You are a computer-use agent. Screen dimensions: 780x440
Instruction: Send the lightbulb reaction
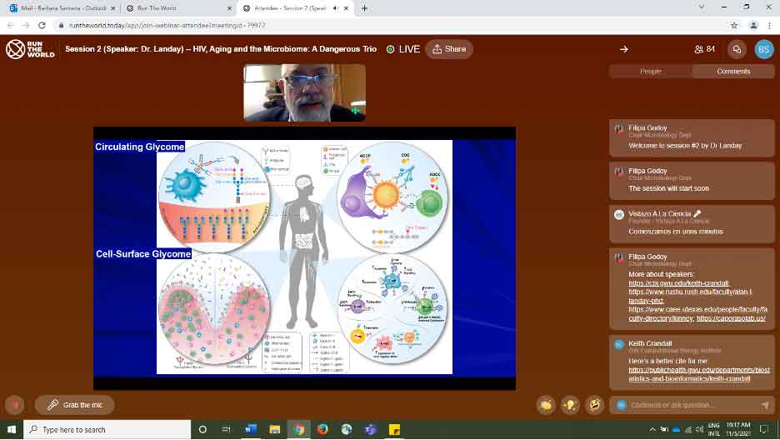click(x=570, y=405)
